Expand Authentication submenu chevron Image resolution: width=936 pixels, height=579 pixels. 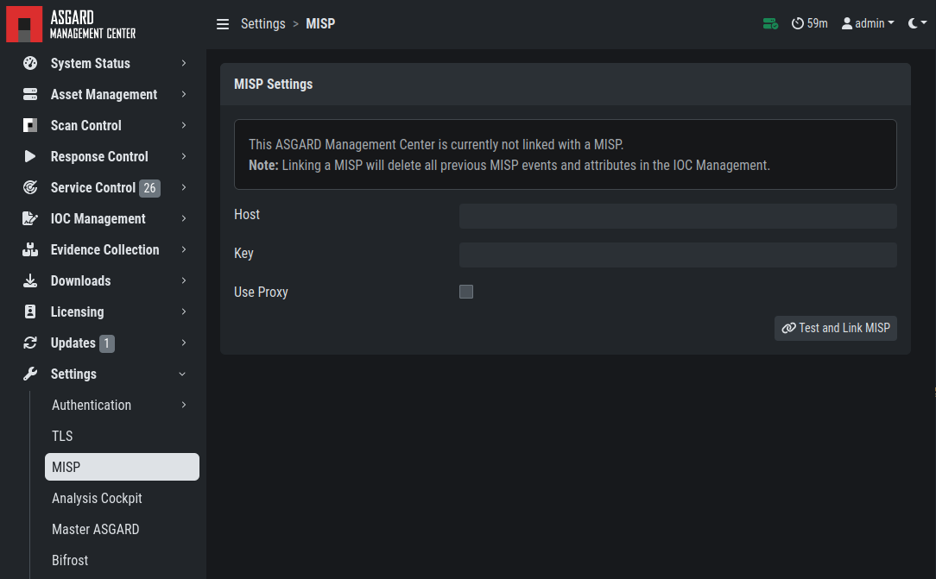(183, 405)
